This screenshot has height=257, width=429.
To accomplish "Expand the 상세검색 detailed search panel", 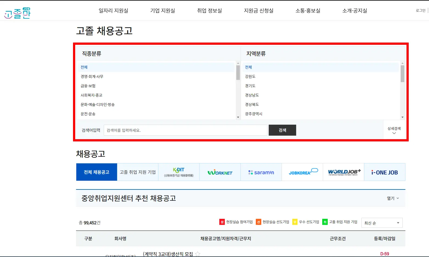I will 394,130.
